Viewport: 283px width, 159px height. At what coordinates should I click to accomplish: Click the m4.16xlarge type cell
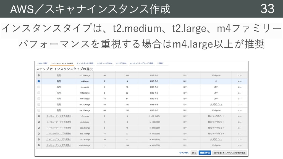point(85,110)
